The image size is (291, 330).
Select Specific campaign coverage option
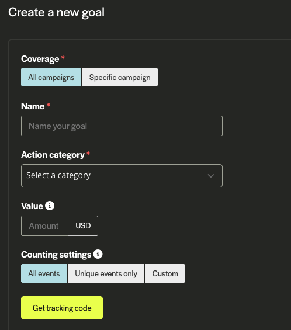click(x=120, y=77)
